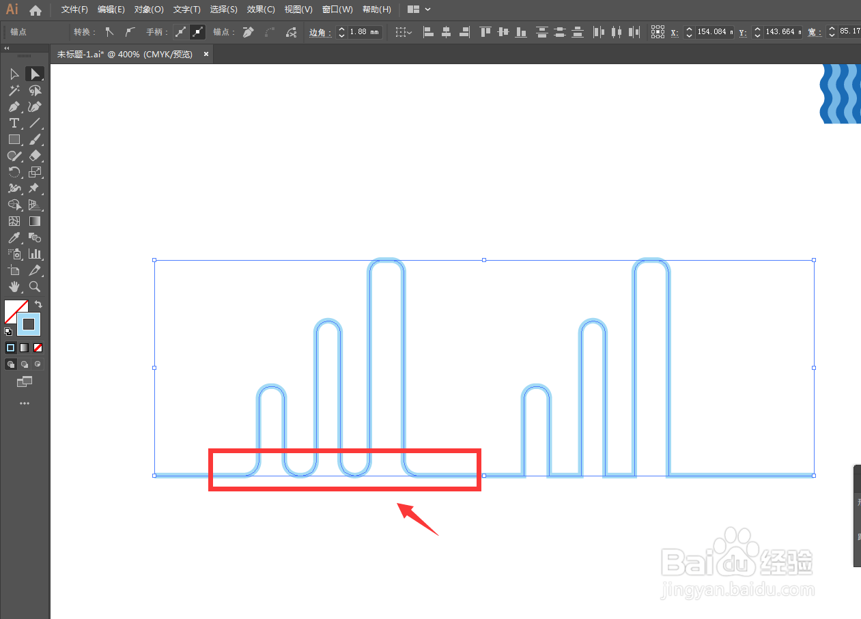Click the corner radius 1.88 mm field
Screen dimensions: 861x619
365,32
